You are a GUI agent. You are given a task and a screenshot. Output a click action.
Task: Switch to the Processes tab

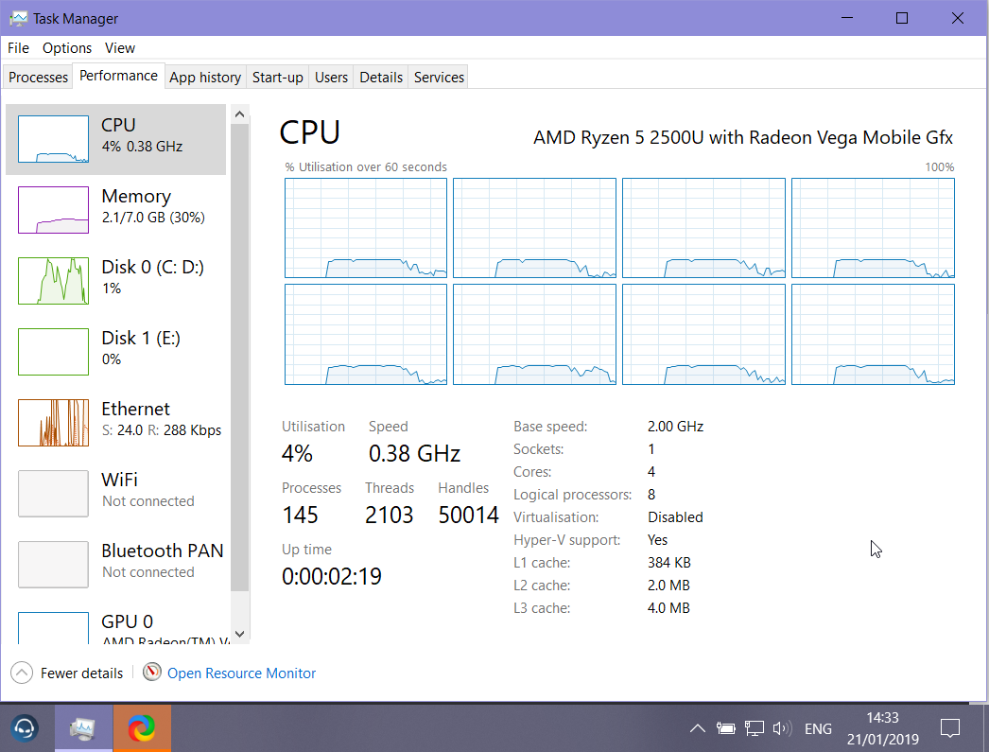click(37, 77)
